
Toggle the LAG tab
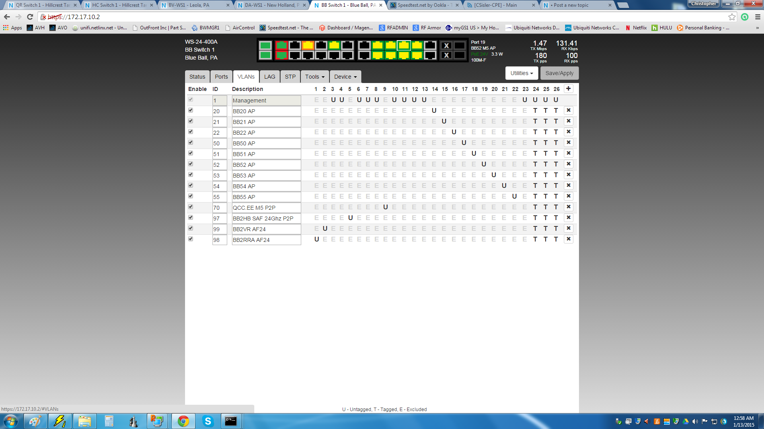pos(269,77)
